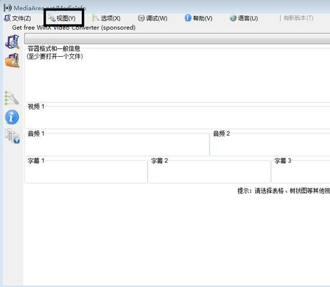Click the MediaInfo title bar icon
Viewport: 330px width, 287px height.
tap(8, 8)
